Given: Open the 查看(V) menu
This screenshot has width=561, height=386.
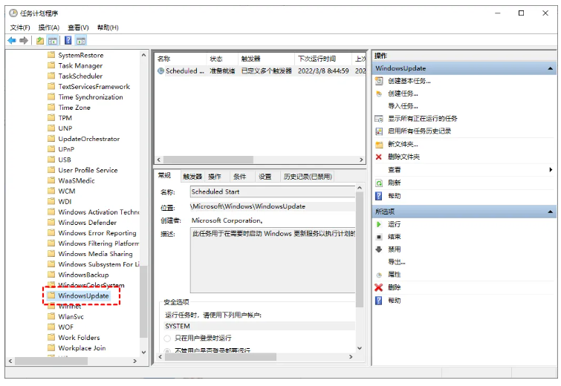Looking at the screenshot, I should click(x=78, y=27).
